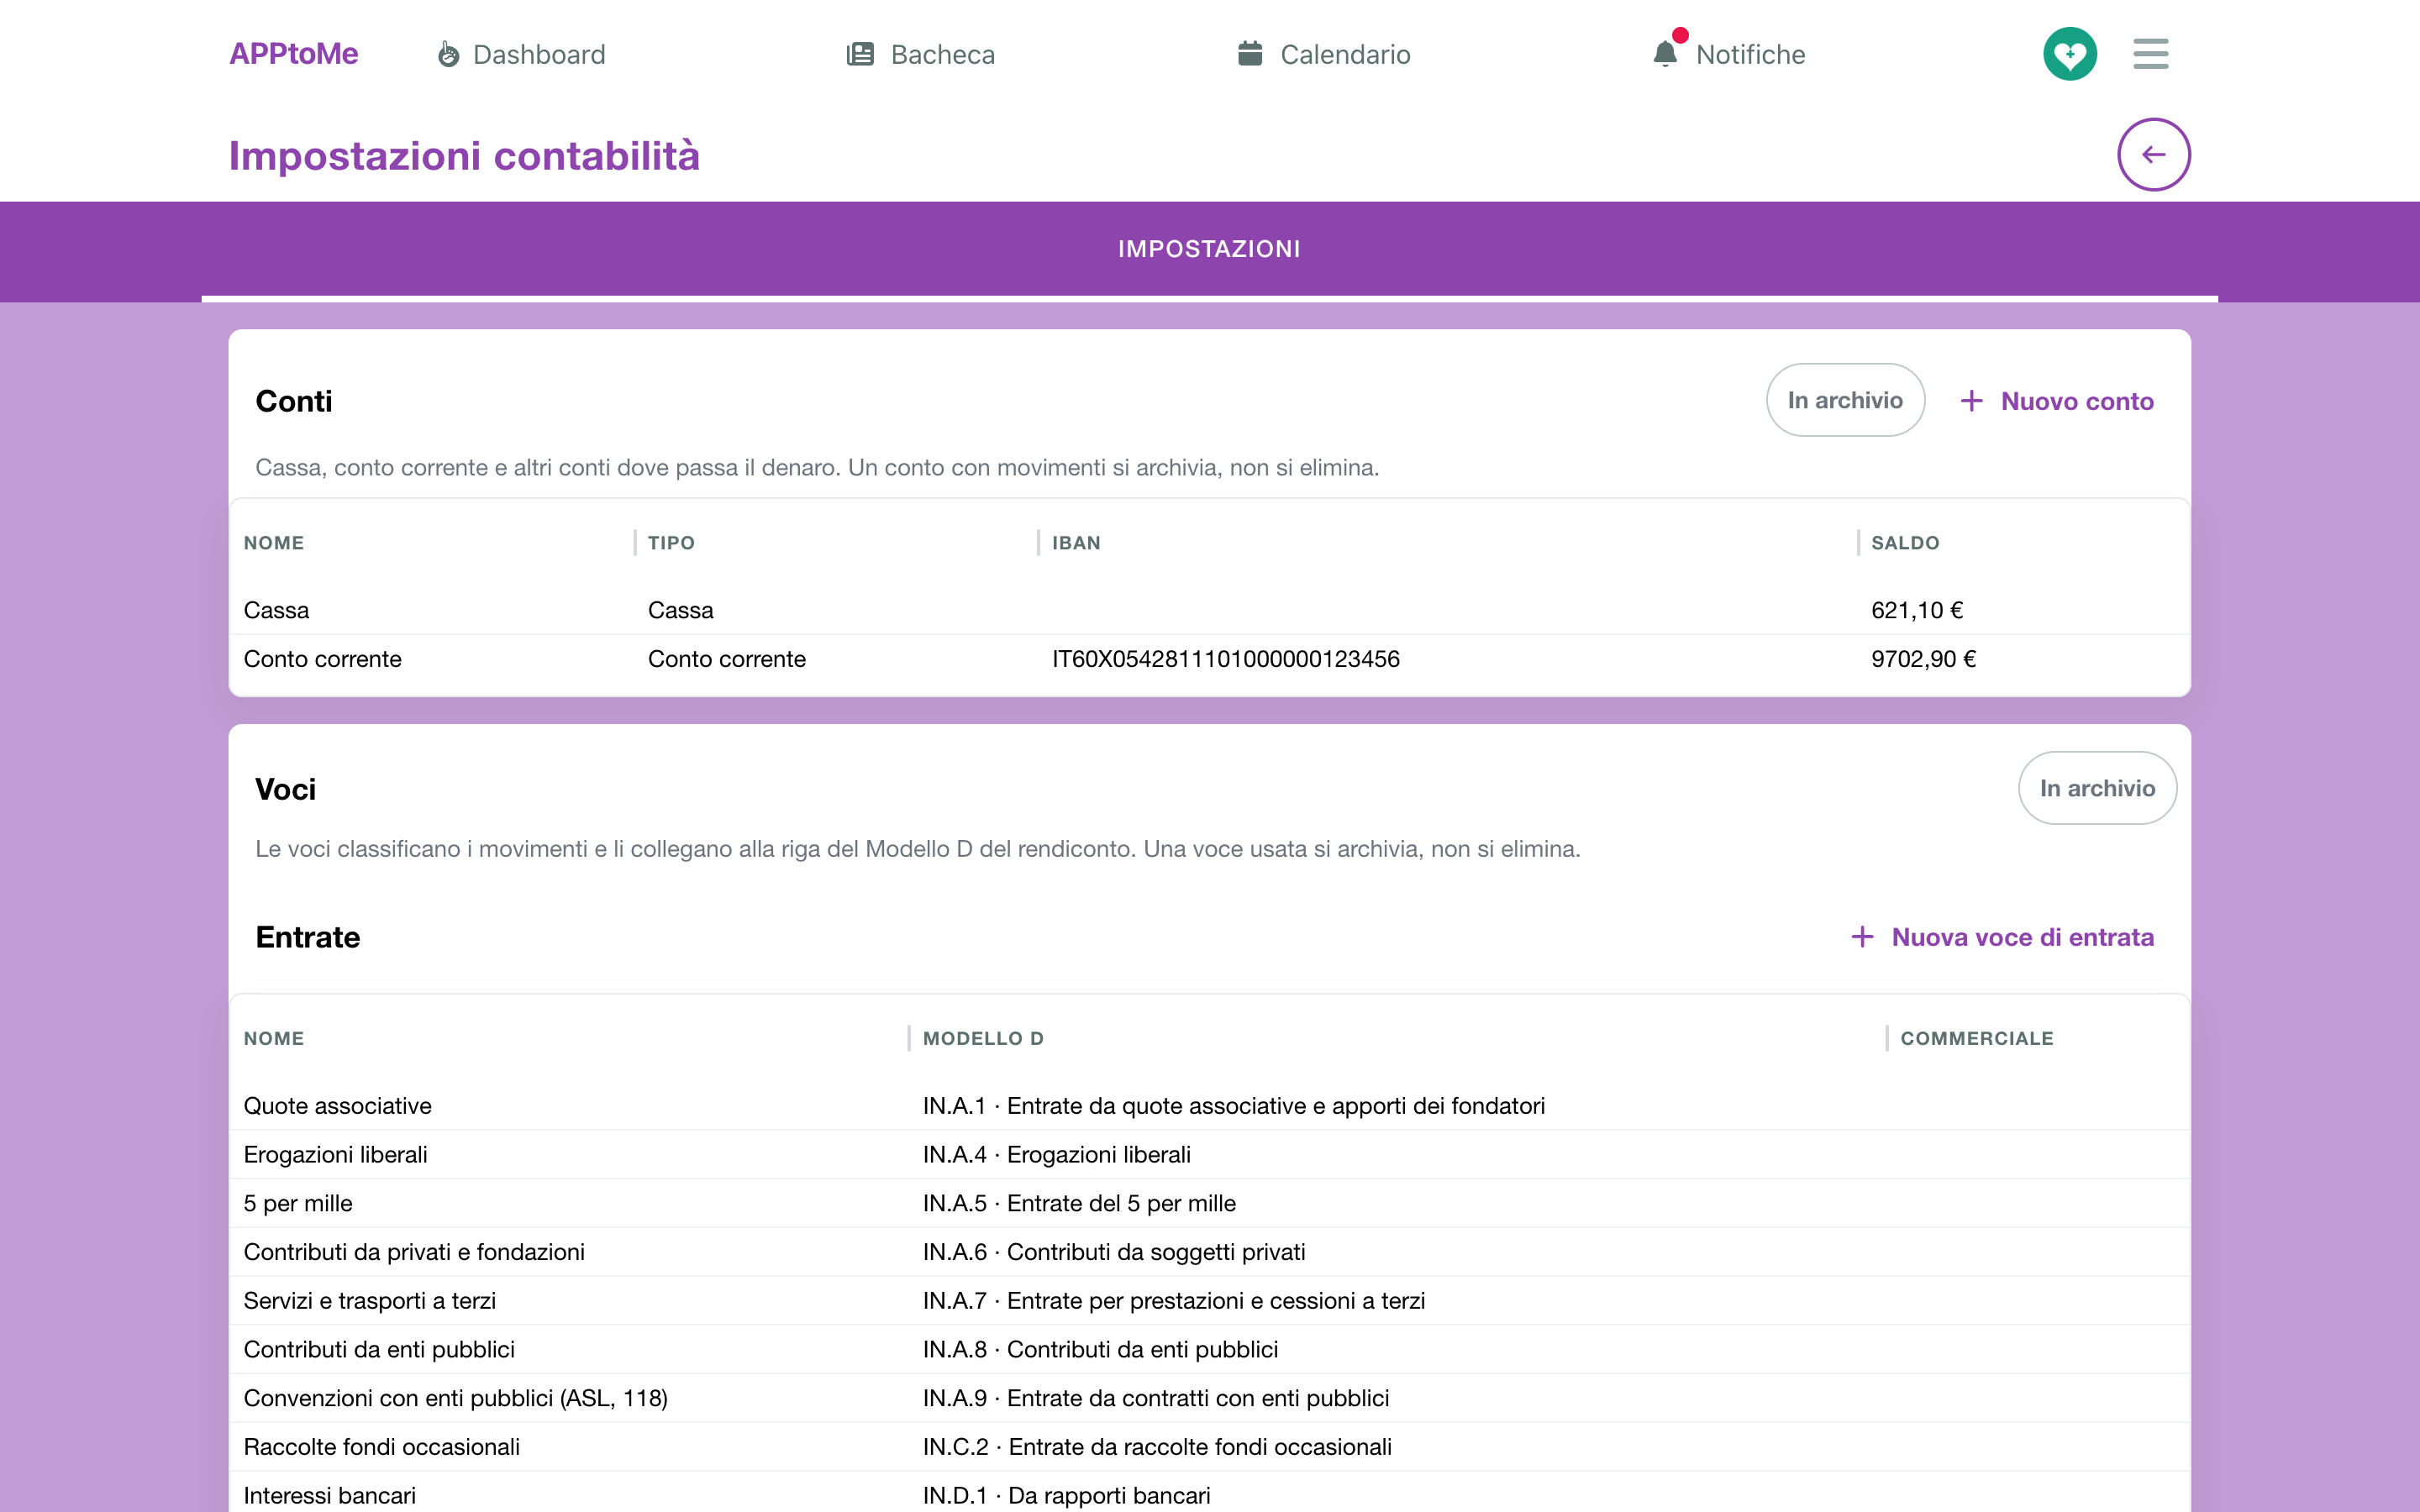Open the Bacheca newspaper icon
The height and width of the screenshot is (1512, 2420).
(860, 54)
